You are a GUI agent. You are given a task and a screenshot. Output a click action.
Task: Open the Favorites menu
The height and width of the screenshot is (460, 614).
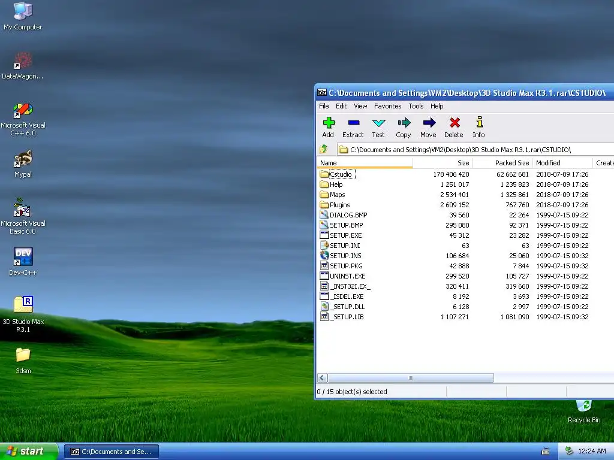388,106
